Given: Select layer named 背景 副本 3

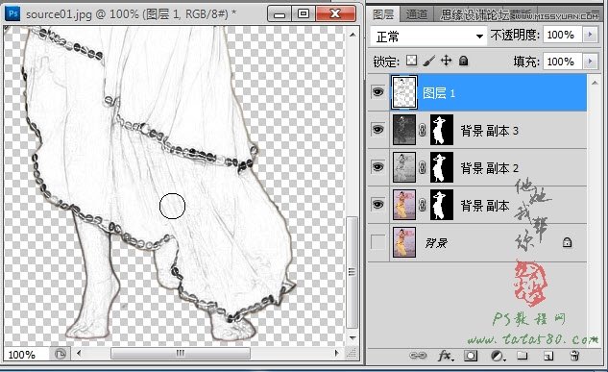Looking at the screenshot, I should tap(489, 131).
